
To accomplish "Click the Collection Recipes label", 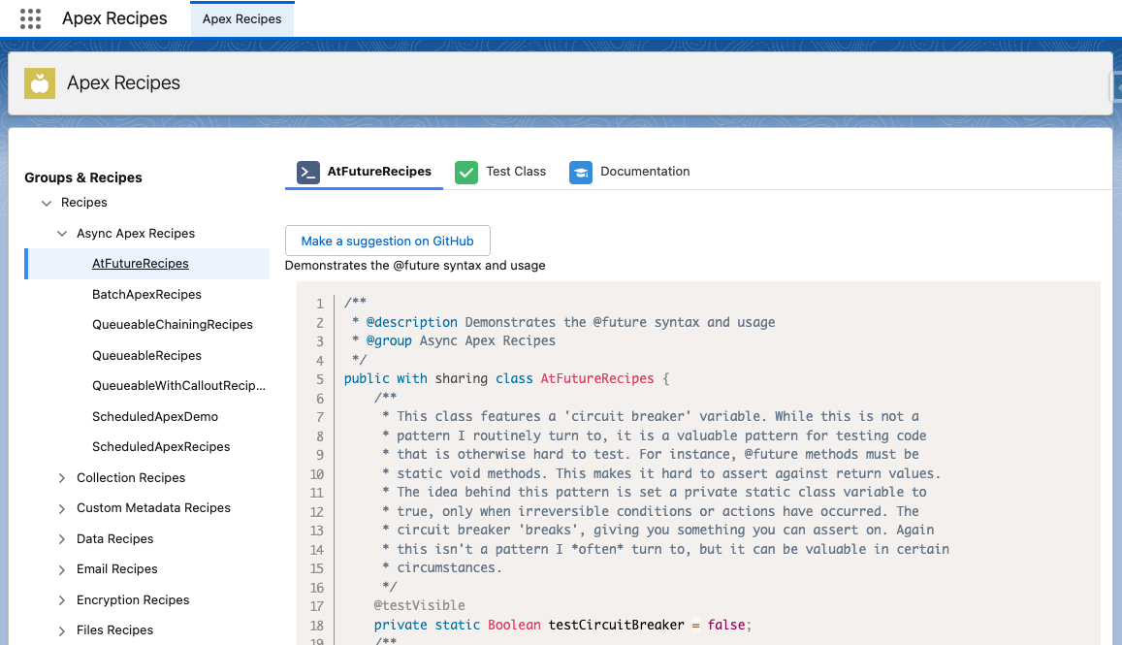I will coord(131,477).
